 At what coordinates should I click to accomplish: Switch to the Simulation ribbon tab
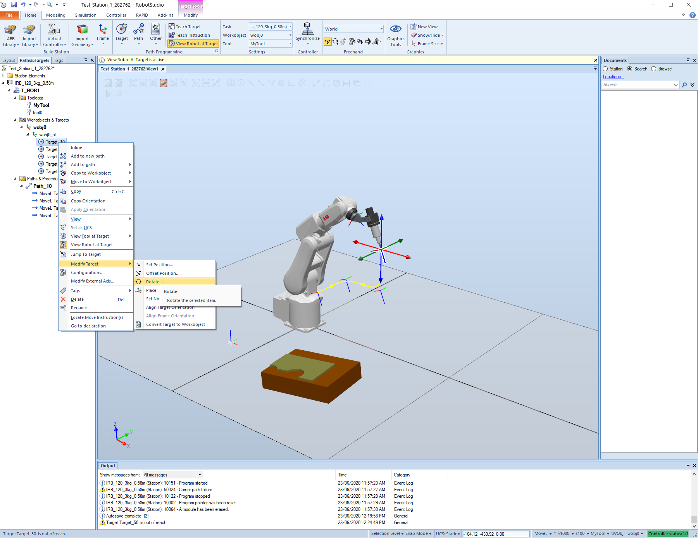click(x=86, y=15)
